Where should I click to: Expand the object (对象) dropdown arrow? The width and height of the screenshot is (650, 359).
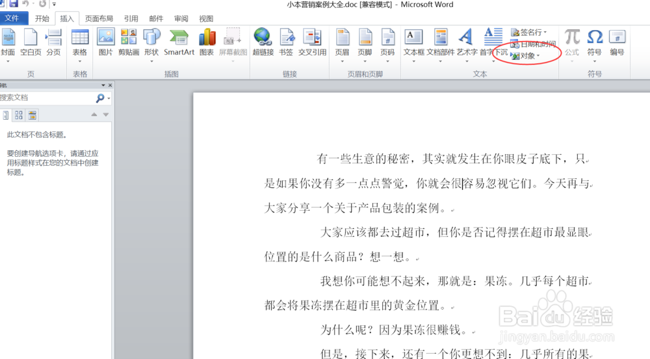click(538, 55)
